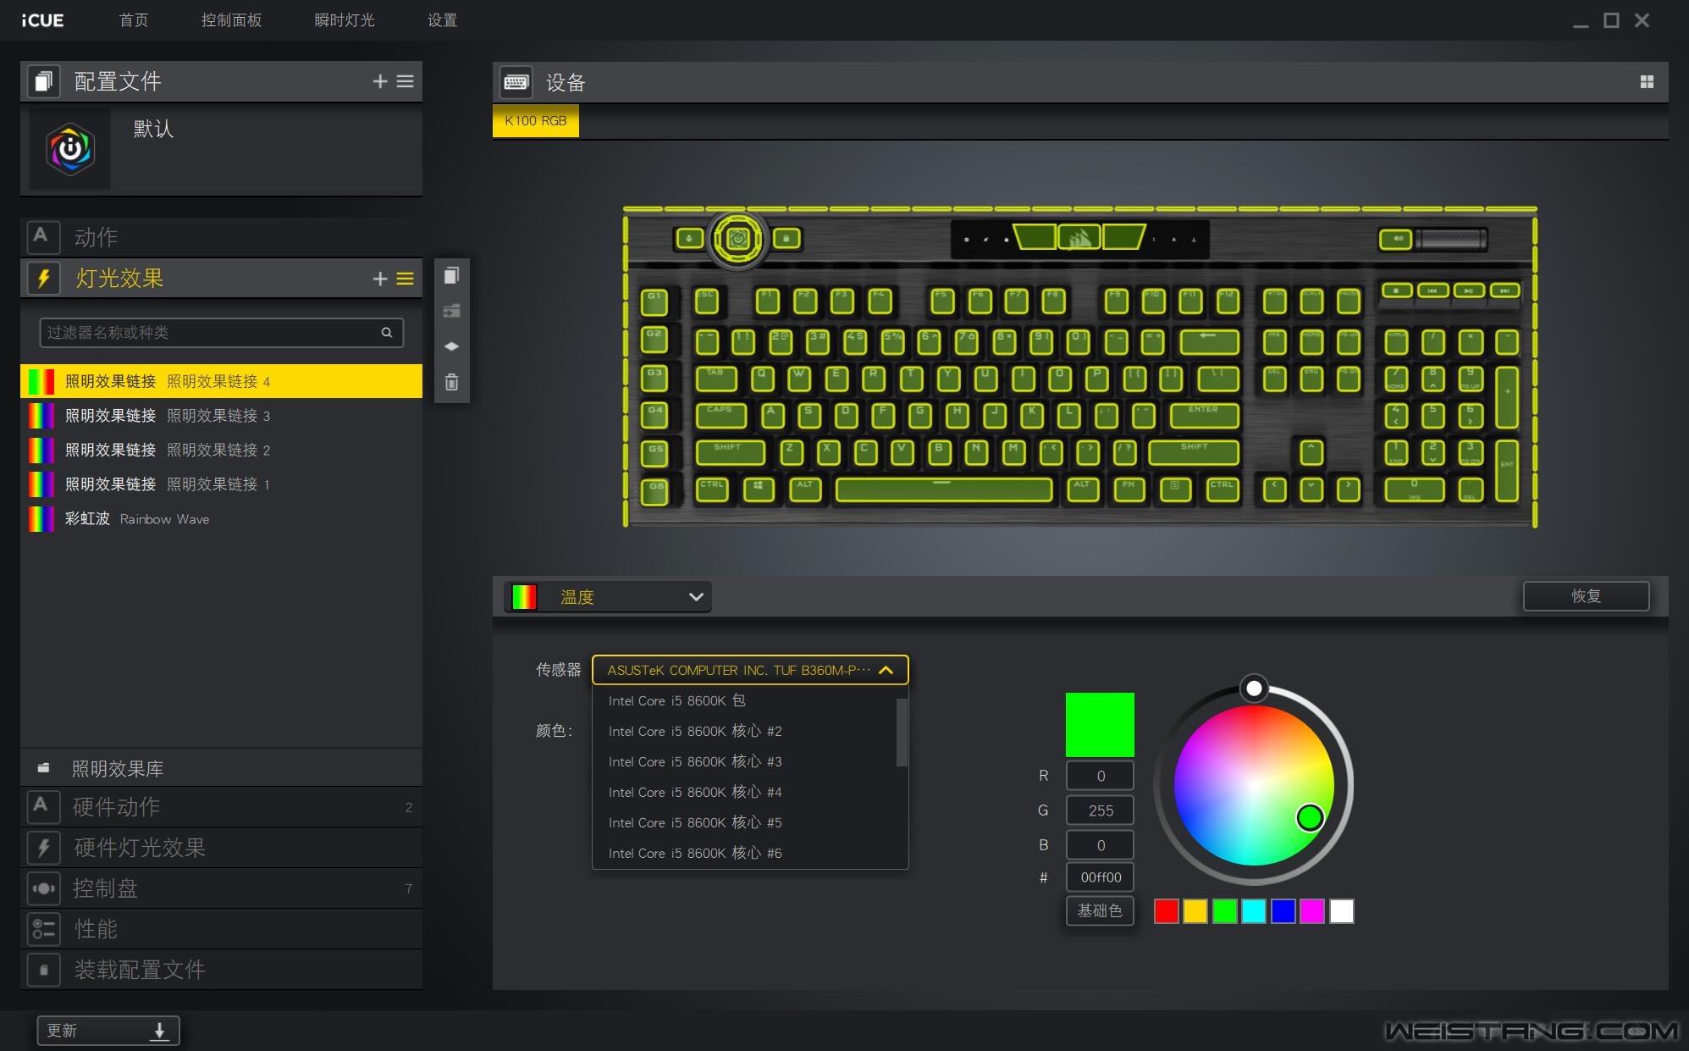Pick the blue base color swatch

(1283, 911)
